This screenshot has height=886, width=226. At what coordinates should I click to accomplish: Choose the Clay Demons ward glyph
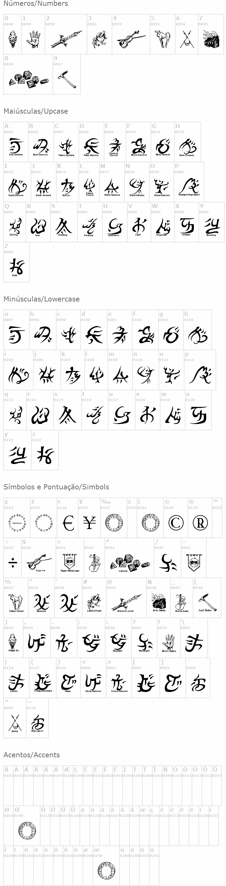[16, 147]
